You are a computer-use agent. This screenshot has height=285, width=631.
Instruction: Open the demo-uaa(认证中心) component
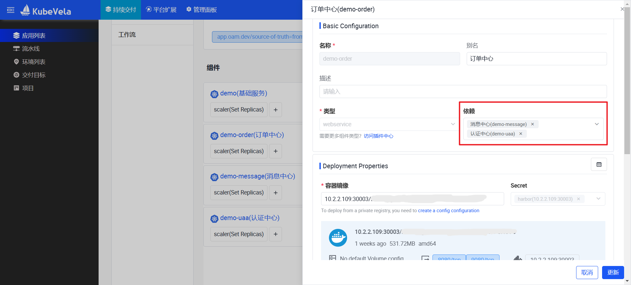pos(249,218)
